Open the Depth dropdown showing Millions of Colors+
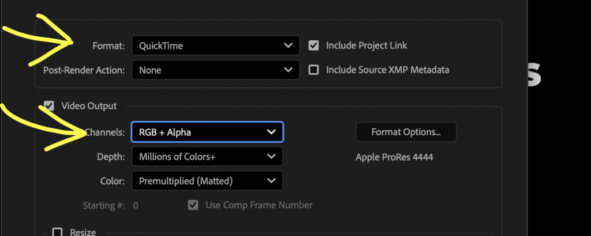Viewport: 591px width, 236px height. tap(207, 157)
